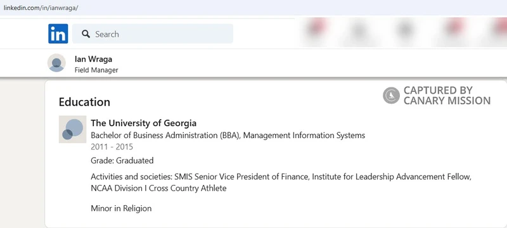Open the Ian Wraga name link

93,59
